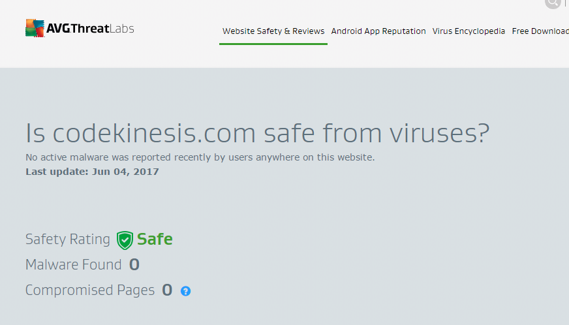569x325 pixels.
Task: Click the Compromised Pages label
Action: click(x=90, y=290)
